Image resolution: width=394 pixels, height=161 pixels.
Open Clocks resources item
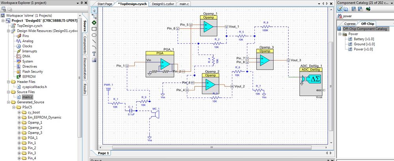pyautogui.click(x=27, y=46)
